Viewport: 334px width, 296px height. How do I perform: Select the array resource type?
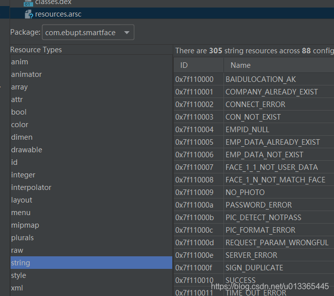[91, 87]
